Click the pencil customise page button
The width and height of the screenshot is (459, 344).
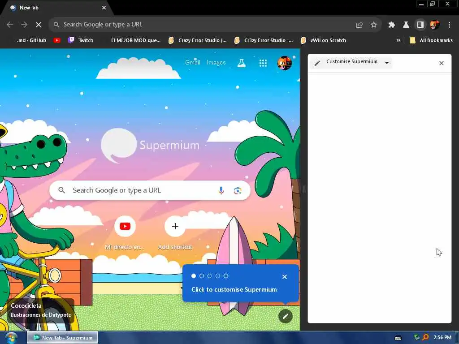(x=286, y=316)
